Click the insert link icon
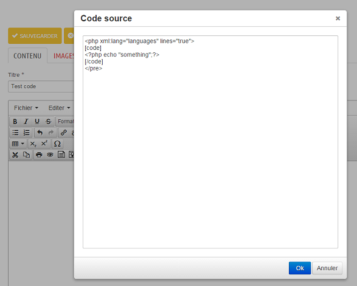Image resolution: width=357 pixels, height=286 pixels. tap(64, 133)
